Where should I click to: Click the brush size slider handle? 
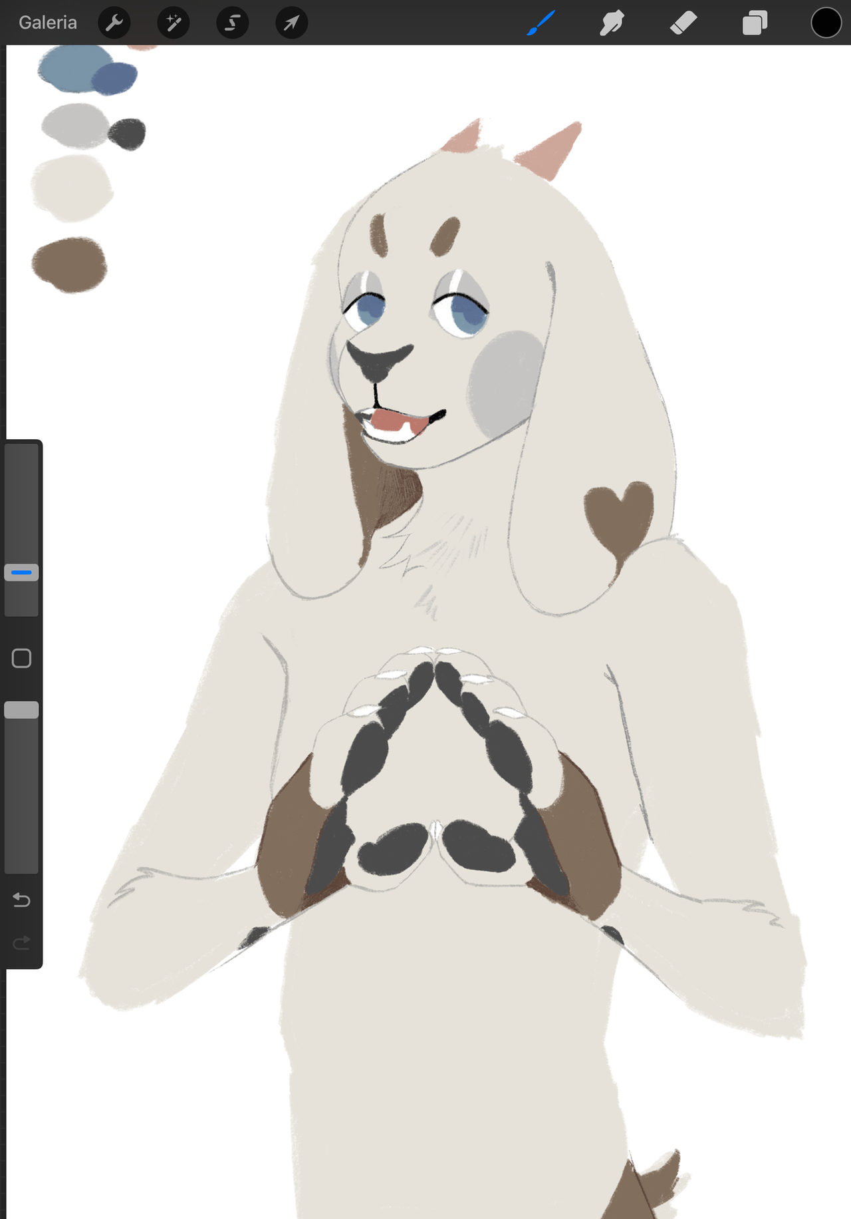coord(21,572)
